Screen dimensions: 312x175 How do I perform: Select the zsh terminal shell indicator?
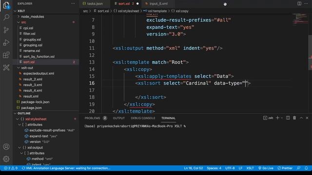pyautogui.click(x=268, y=118)
